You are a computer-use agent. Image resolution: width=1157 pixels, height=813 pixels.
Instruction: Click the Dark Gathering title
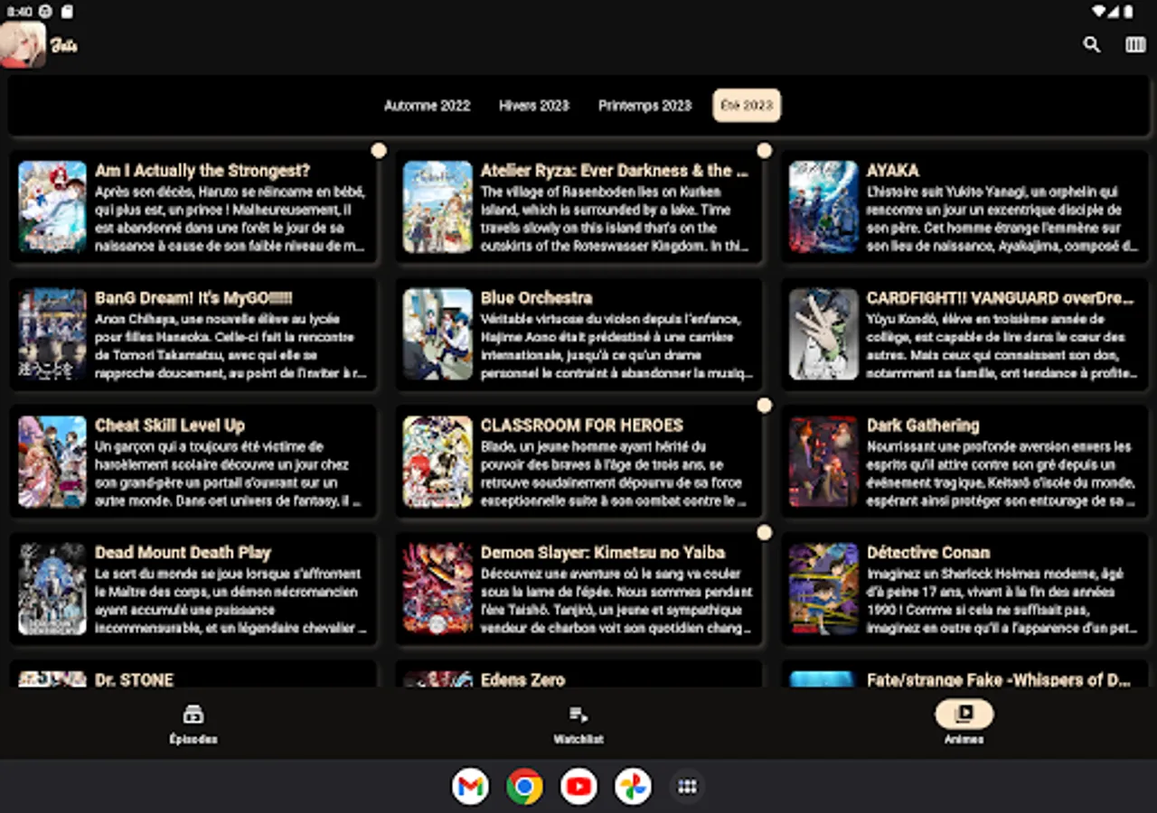coord(923,425)
